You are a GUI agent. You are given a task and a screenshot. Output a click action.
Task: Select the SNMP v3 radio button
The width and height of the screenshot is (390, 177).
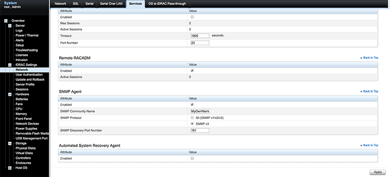(x=192, y=123)
